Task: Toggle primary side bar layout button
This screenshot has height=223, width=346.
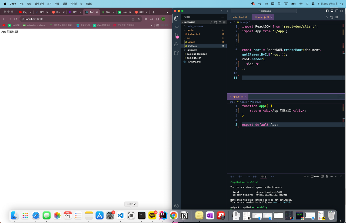Action: 327,11
